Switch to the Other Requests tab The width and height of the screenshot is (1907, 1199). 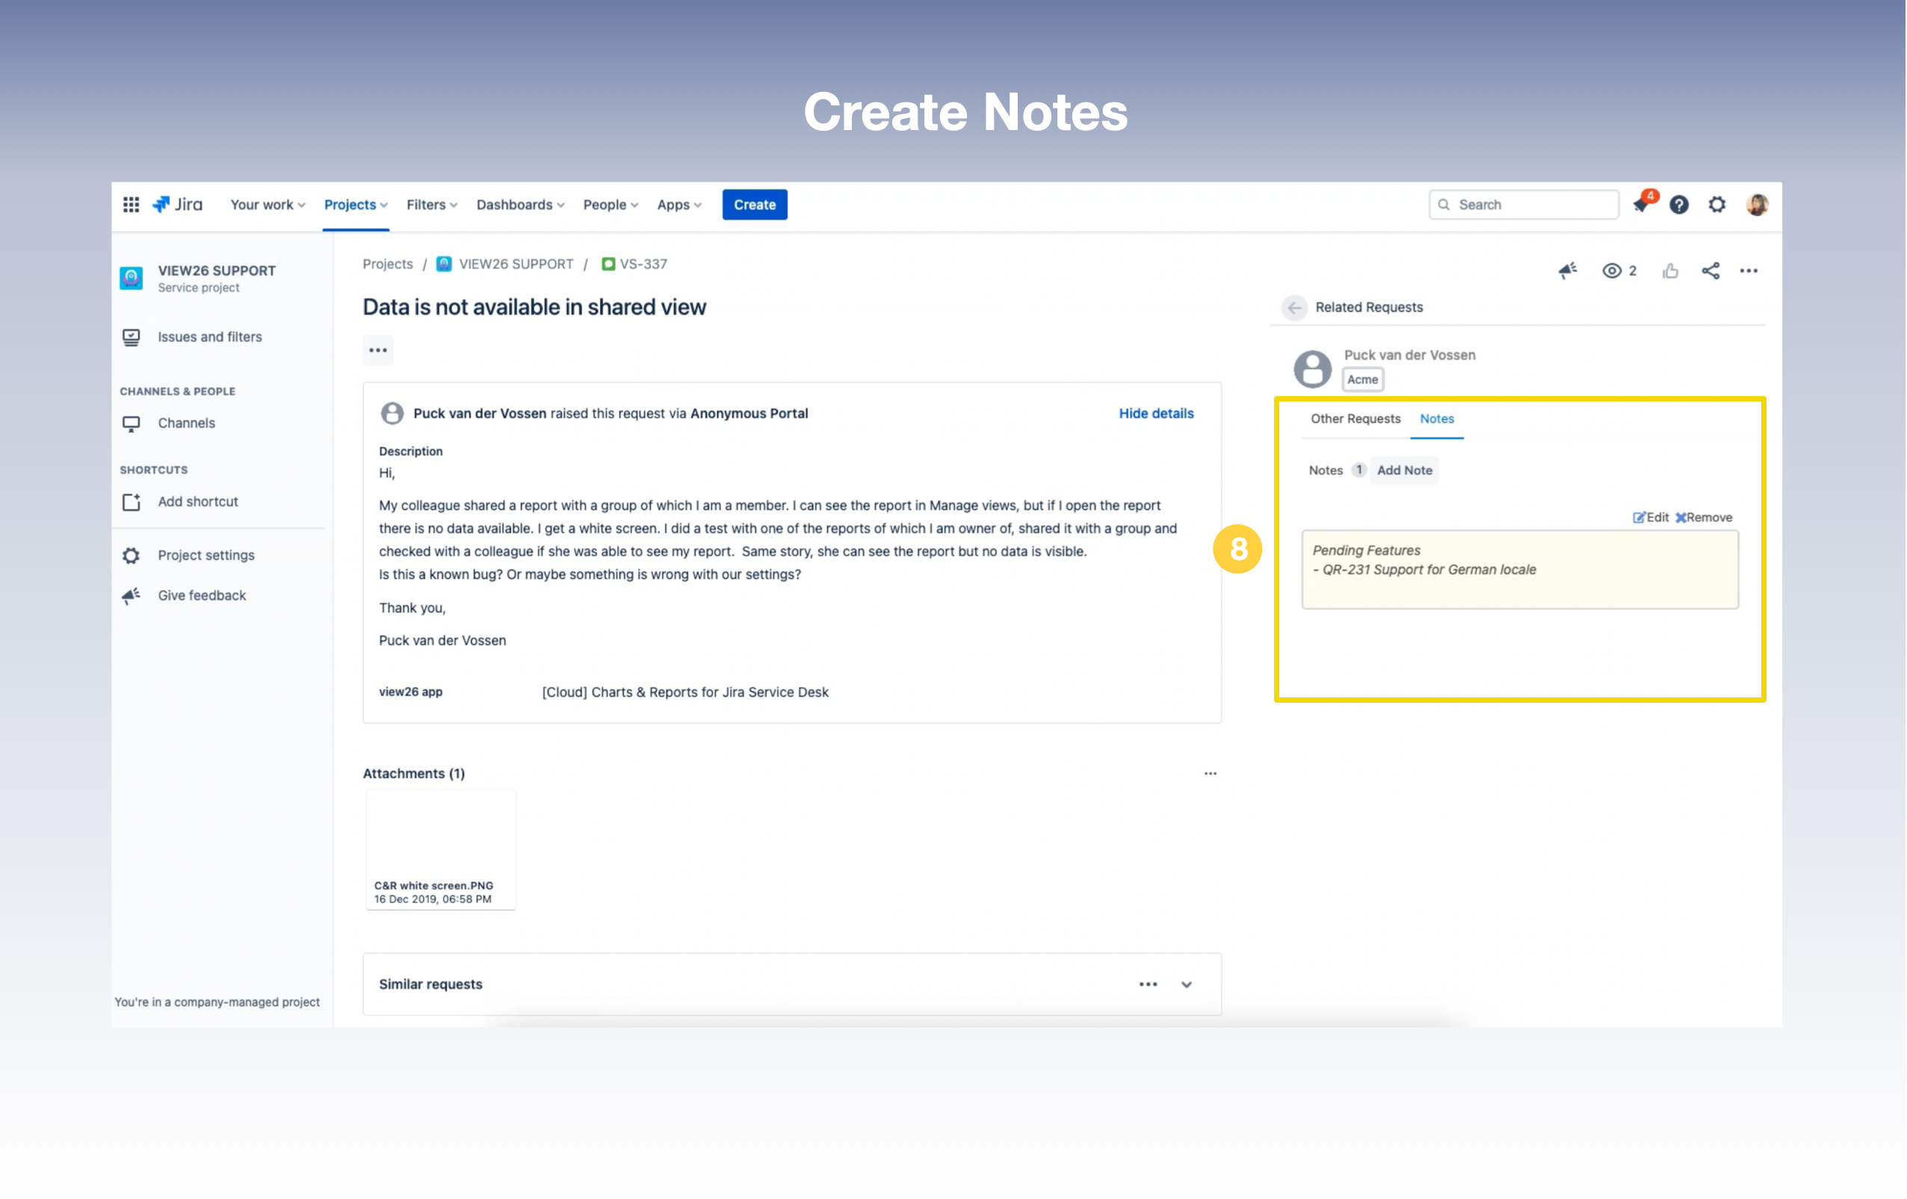click(x=1355, y=419)
